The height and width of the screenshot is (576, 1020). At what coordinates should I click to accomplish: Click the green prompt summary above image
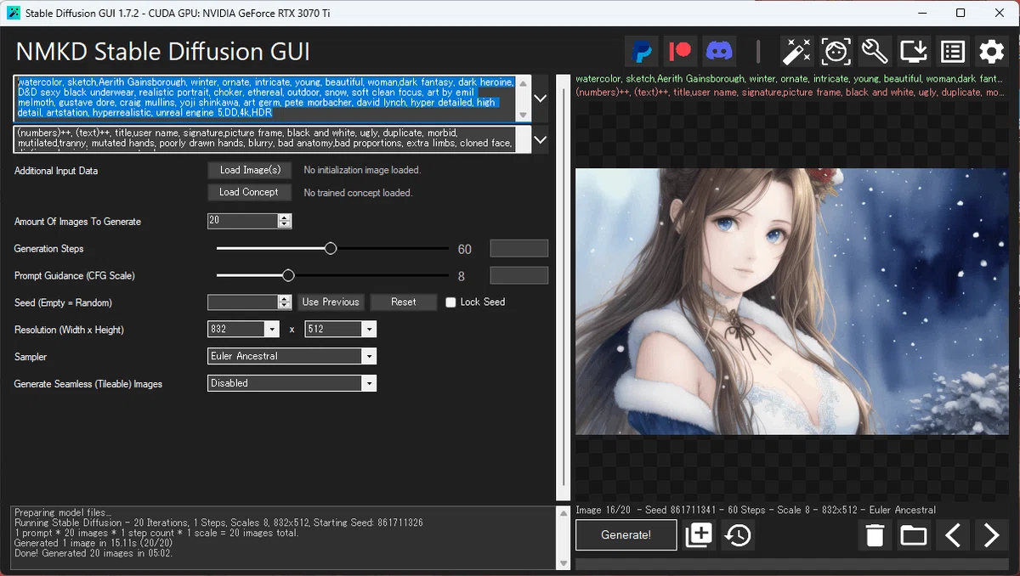789,79
